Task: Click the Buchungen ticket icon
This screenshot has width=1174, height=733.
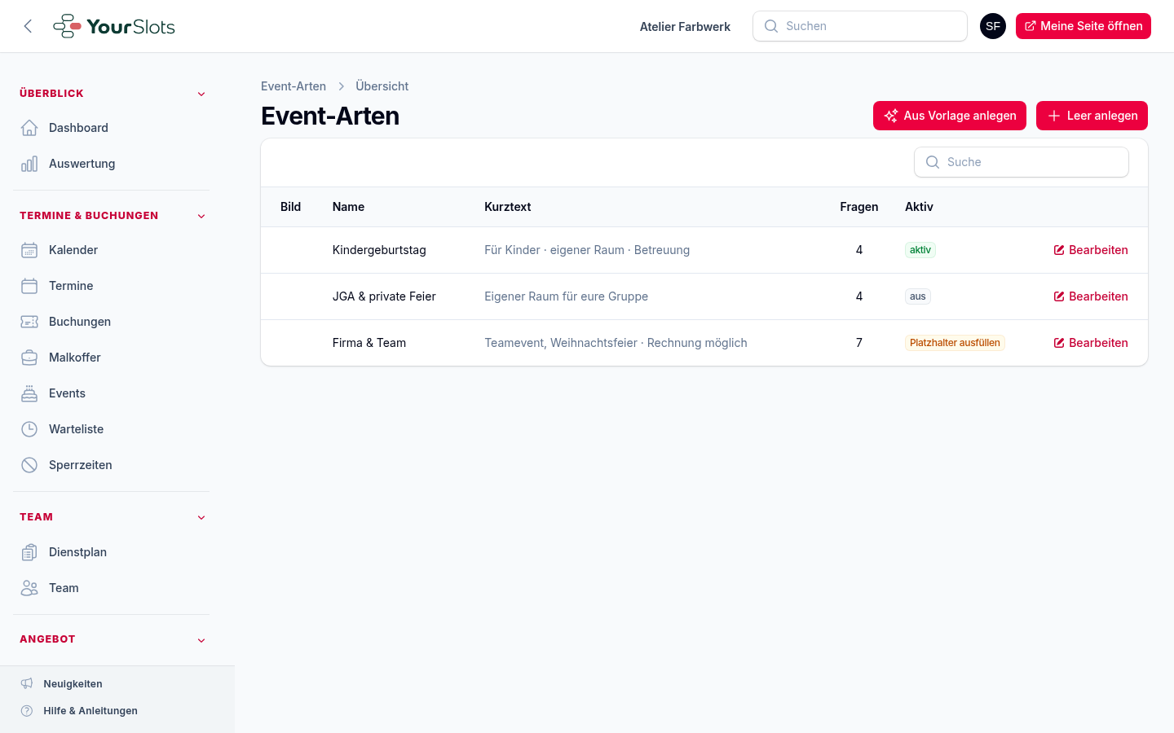Action: (x=29, y=322)
